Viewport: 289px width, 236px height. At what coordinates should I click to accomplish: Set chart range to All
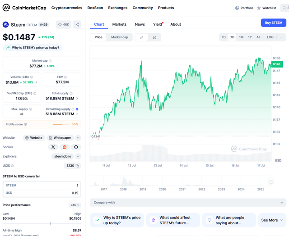pyautogui.click(x=258, y=37)
